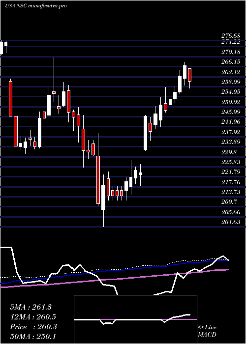Click the '<<Live MACD' label
This screenshot has width=246, height=344.
(x=207, y=331)
